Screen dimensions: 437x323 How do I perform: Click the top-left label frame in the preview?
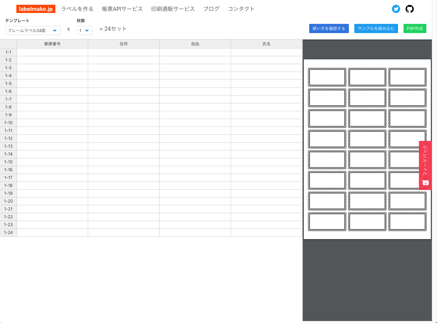327,77
